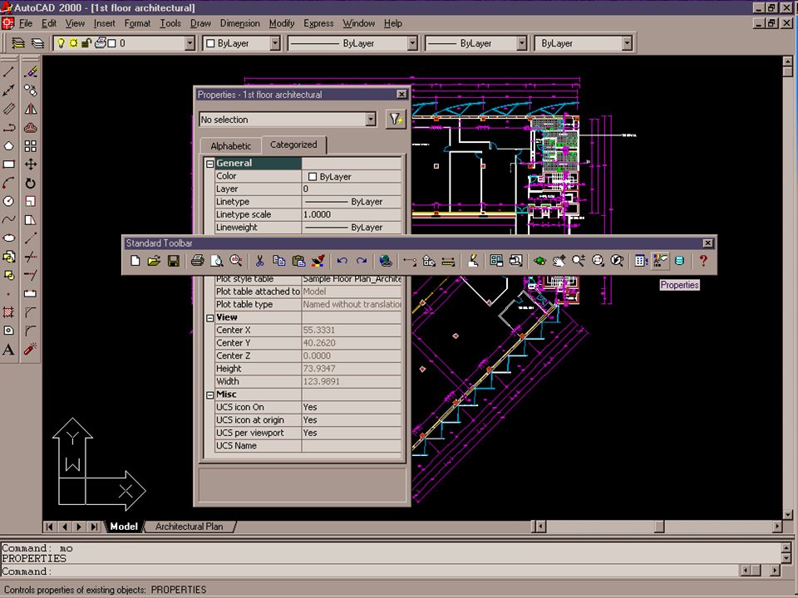The image size is (798, 598).
Task: Select the Mirror modify tool
Action: [31, 110]
